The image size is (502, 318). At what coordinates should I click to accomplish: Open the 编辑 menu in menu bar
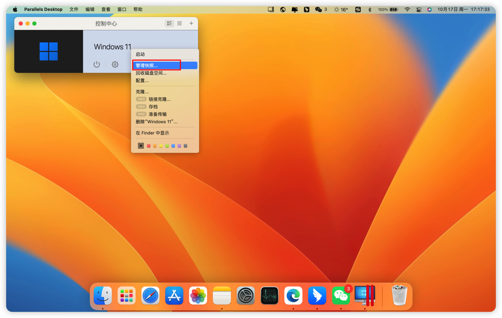click(90, 9)
